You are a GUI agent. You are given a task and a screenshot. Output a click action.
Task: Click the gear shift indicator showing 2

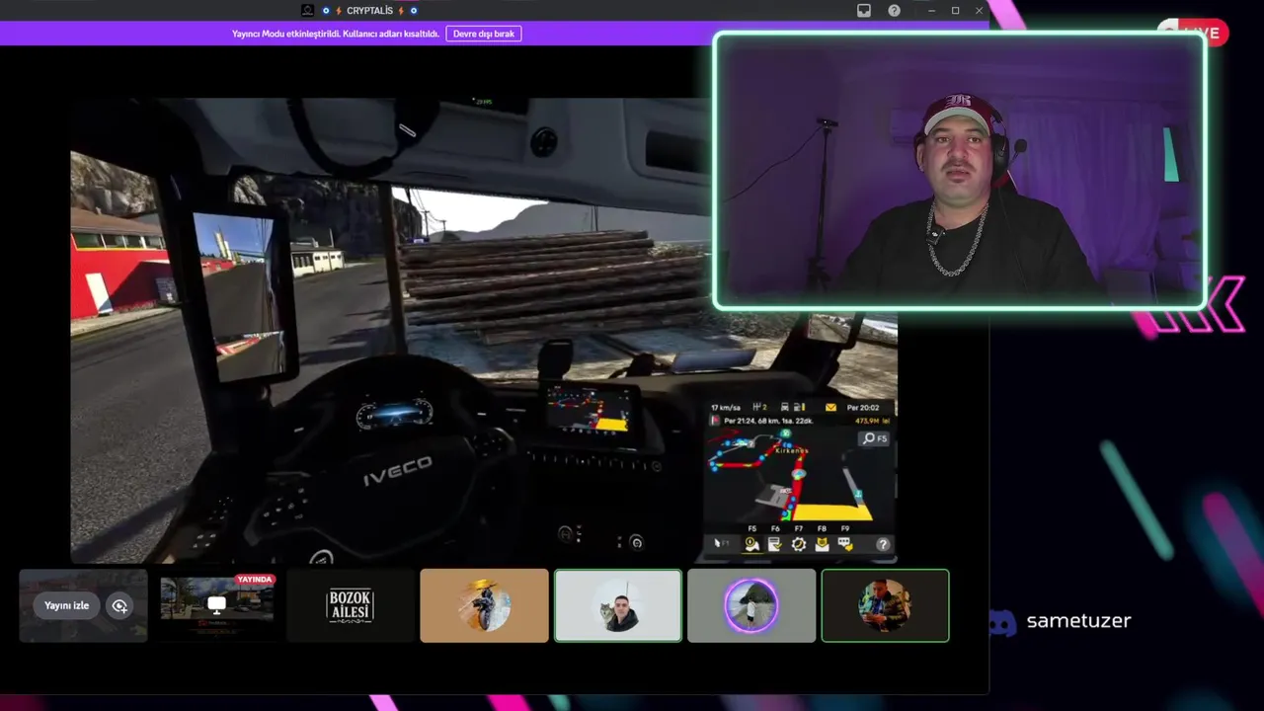coord(759,407)
